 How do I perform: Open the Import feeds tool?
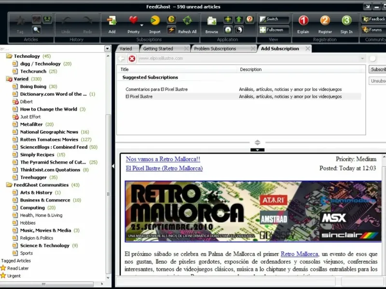point(155,21)
